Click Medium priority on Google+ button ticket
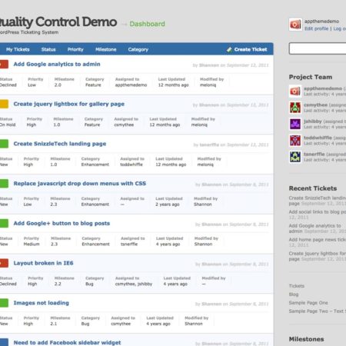Image resolution: width=346 pixels, height=346 pixels. point(32,245)
